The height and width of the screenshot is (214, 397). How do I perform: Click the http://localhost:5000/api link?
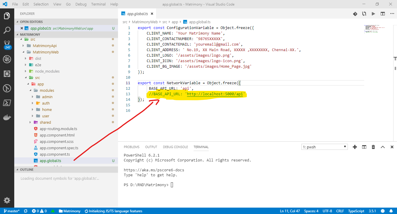(x=215, y=94)
